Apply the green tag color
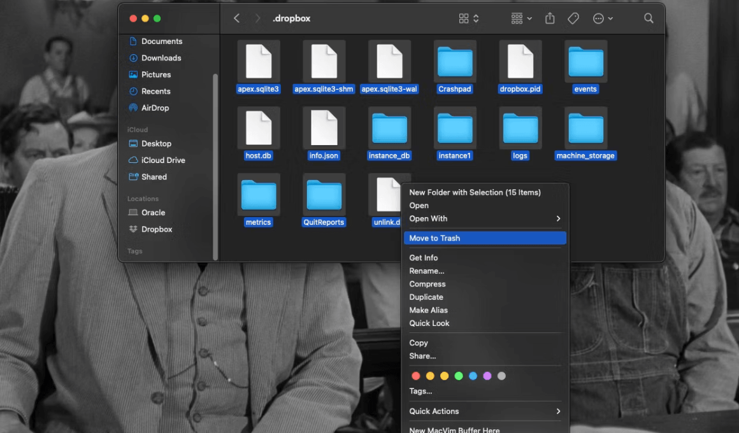This screenshot has height=433, width=739. click(459, 376)
